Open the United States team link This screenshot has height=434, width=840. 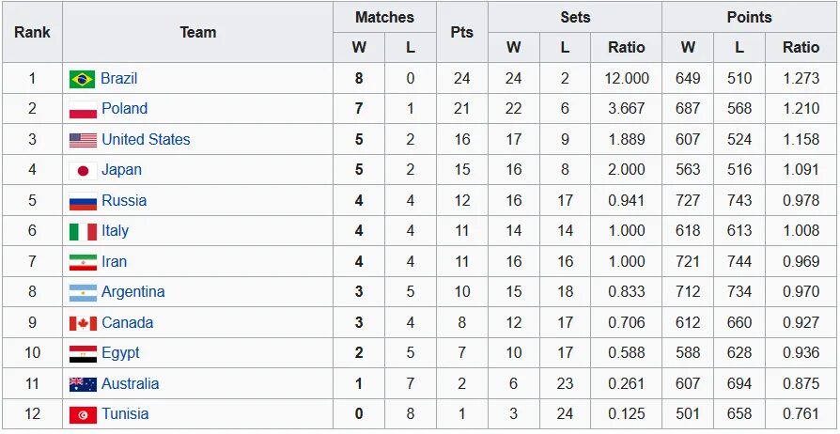146,140
